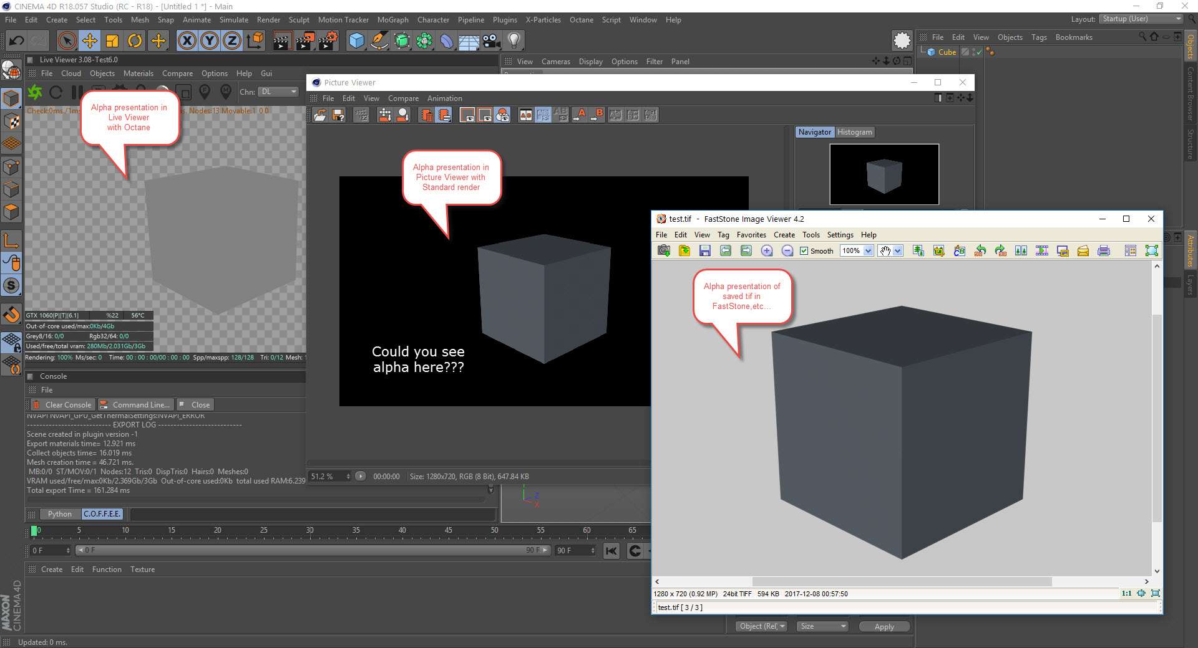Select Cube in Objects manager

(x=947, y=52)
